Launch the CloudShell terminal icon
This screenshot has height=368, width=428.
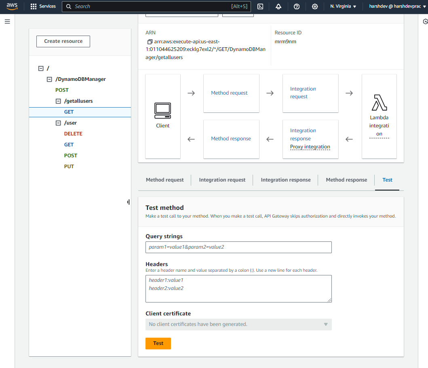tap(261, 6)
